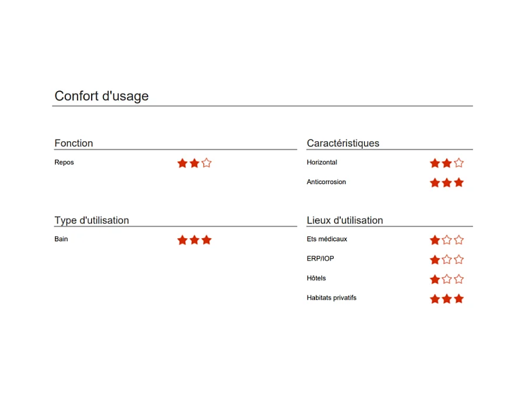This screenshot has height=394, width=525.
Task: Click the middle star of Anticorrosion rating
Action: point(447,183)
